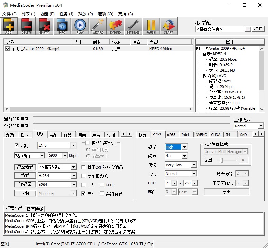Toggle the GPU checkbox
This screenshot has width=268, height=248.
click(102, 185)
